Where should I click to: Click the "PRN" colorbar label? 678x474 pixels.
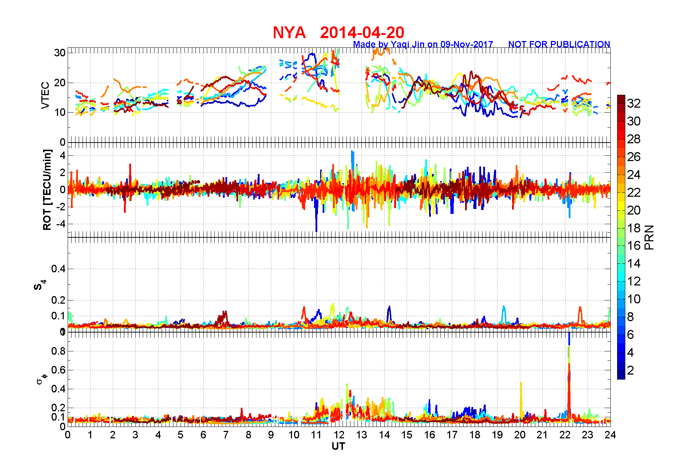point(650,237)
